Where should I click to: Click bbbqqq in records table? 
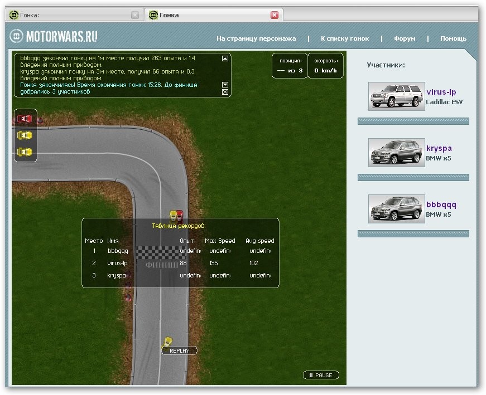(118, 251)
